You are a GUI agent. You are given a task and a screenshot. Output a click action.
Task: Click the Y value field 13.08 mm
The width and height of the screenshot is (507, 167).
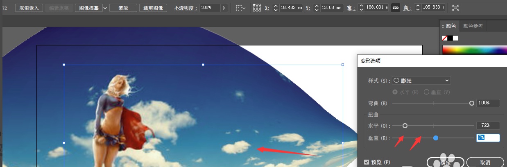pyautogui.click(x=331, y=8)
